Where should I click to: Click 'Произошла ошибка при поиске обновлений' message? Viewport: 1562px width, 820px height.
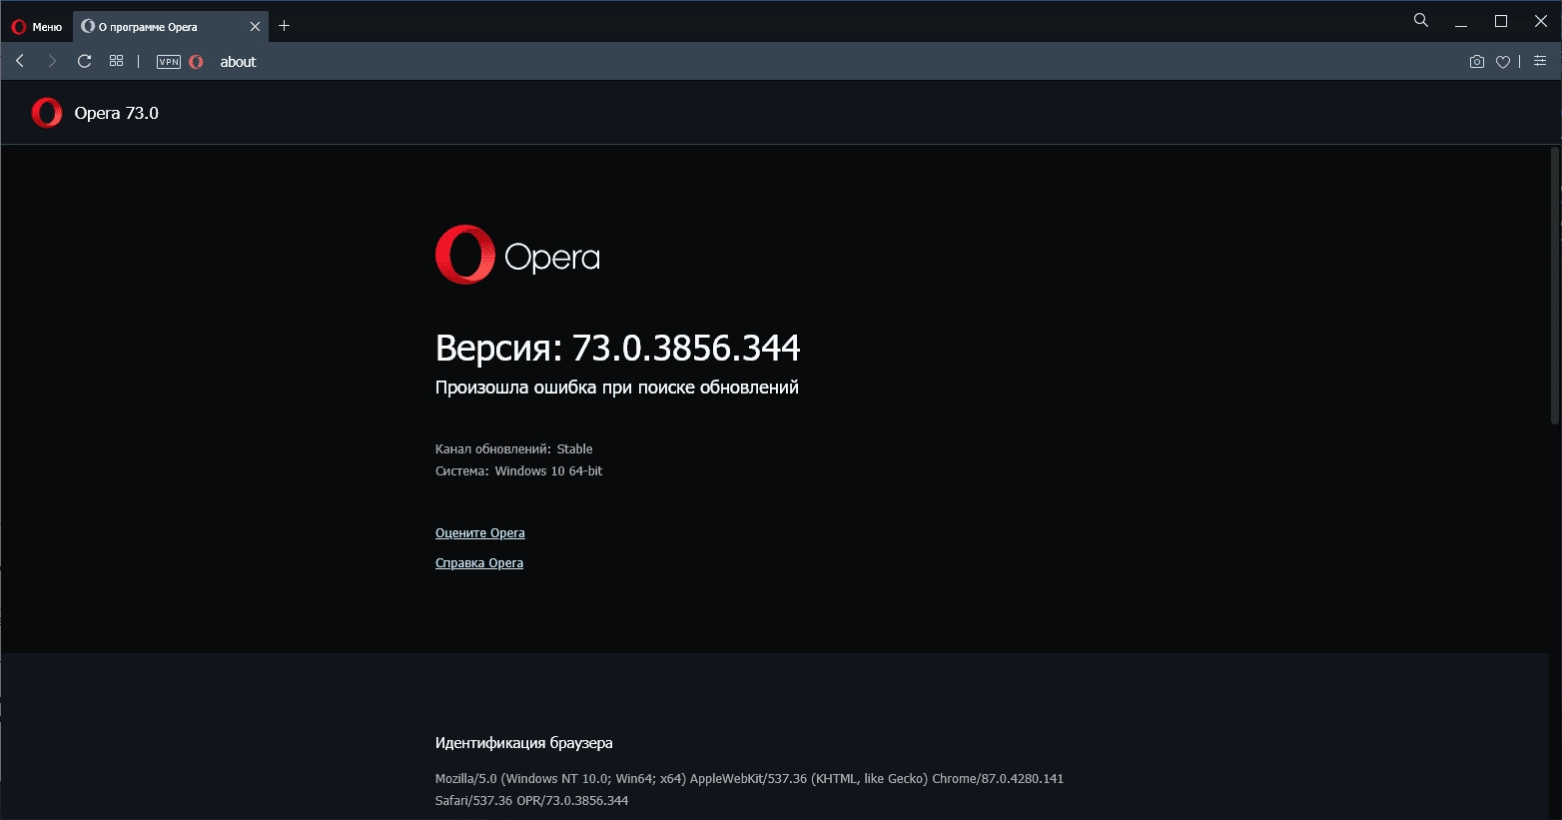[617, 388]
